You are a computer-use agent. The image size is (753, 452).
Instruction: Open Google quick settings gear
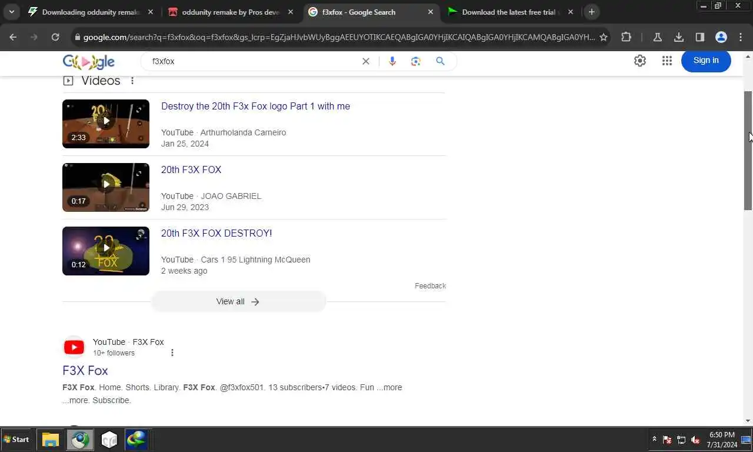tap(640, 61)
